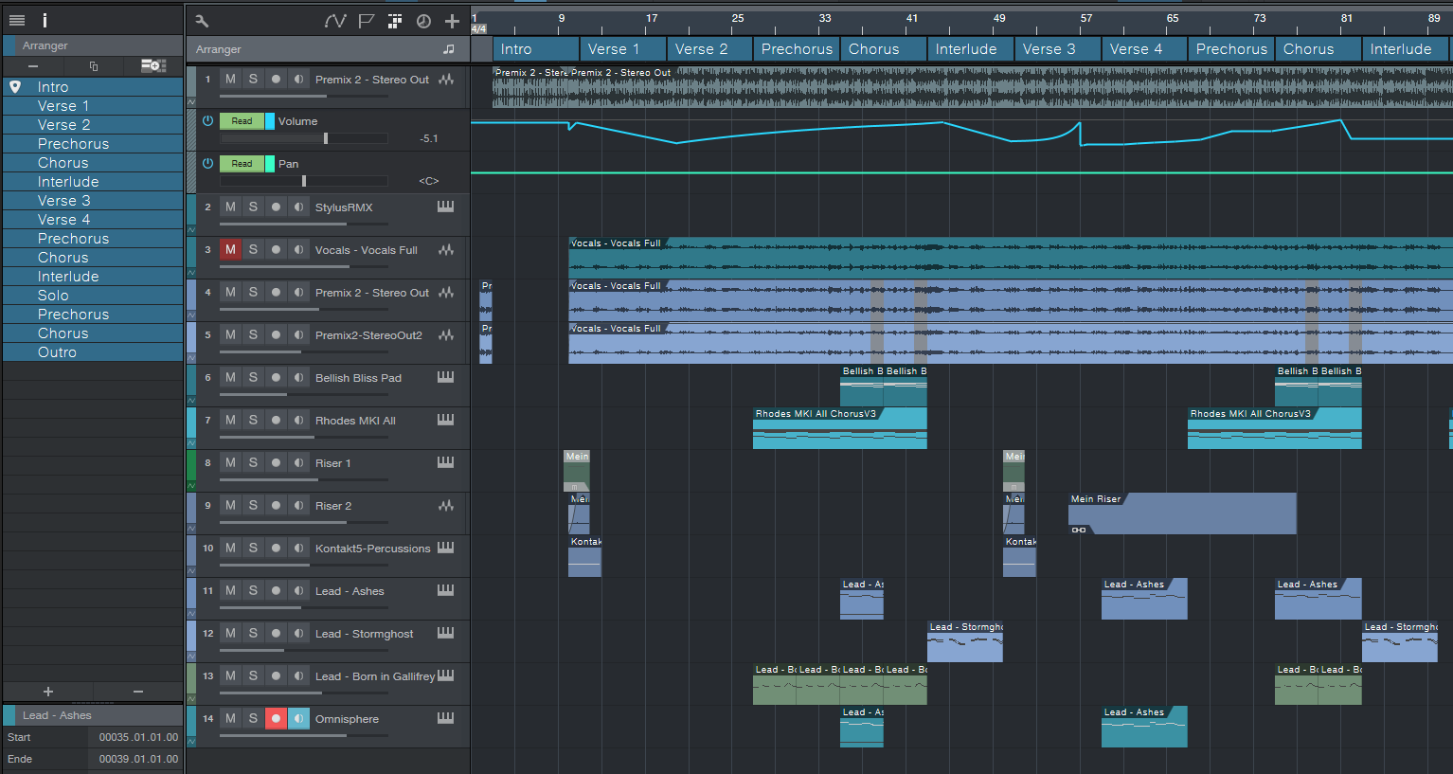Expand automation lane on Vocals track 3
Image resolution: width=1453 pixels, height=774 pixels.
pos(191,272)
